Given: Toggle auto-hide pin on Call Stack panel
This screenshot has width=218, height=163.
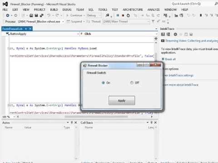Looking at the screenshot, I should point(151,122).
